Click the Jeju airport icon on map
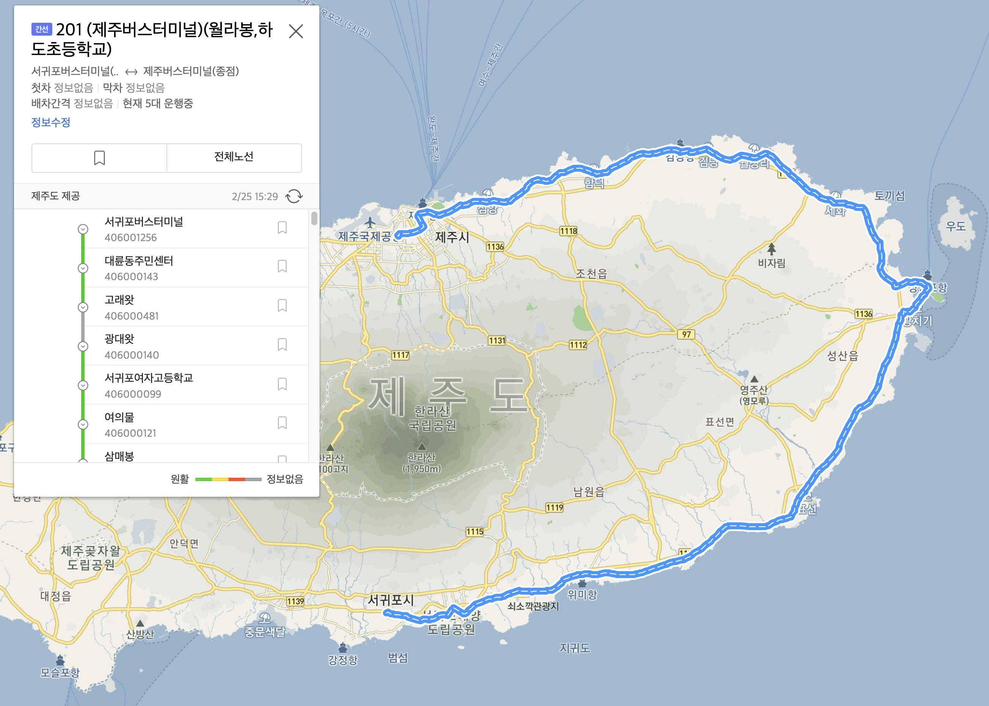Image resolution: width=989 pixels, height=706 pixels. (370, 223)
